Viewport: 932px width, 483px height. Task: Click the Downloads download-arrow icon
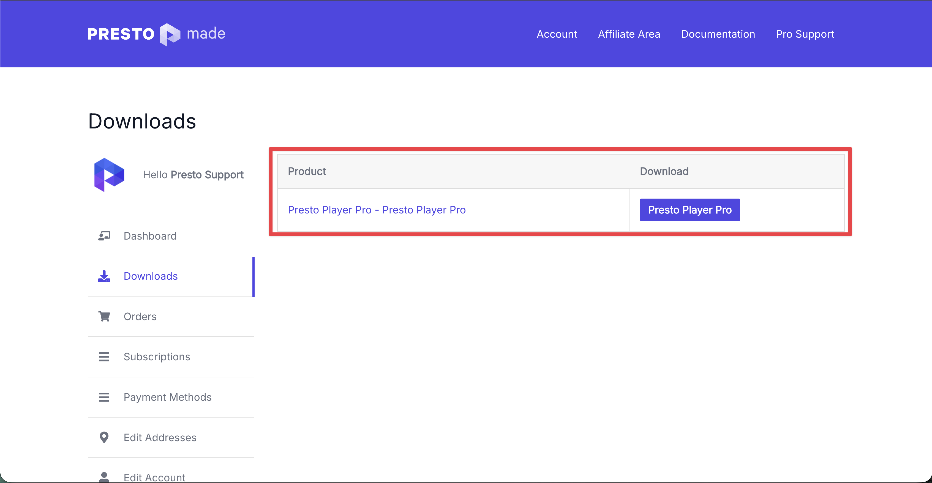pos(104,276)
